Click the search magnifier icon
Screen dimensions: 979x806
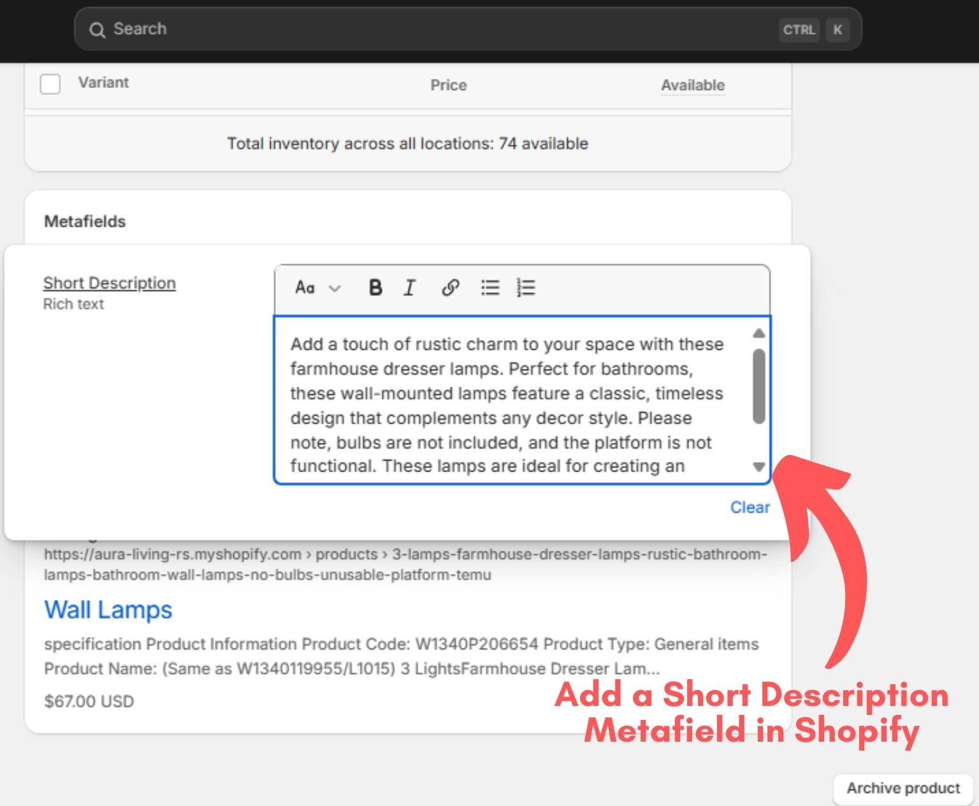pos(97,30)
